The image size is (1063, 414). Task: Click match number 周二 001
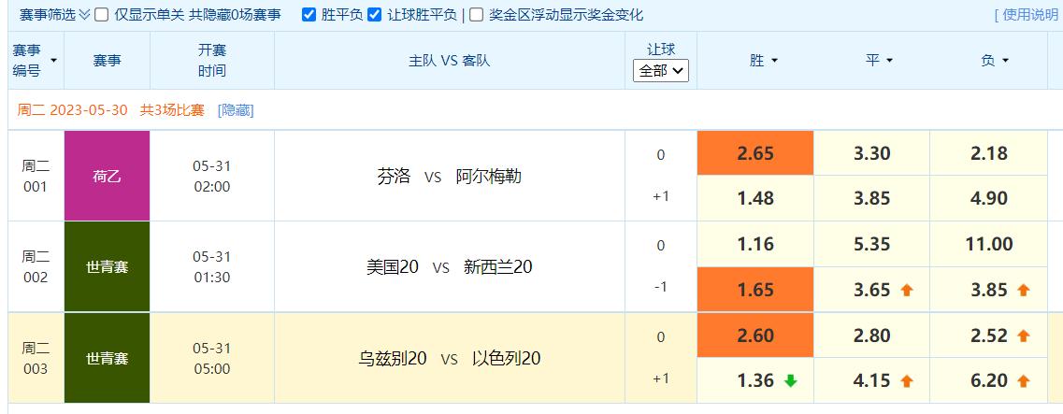[x=36, y=177]
